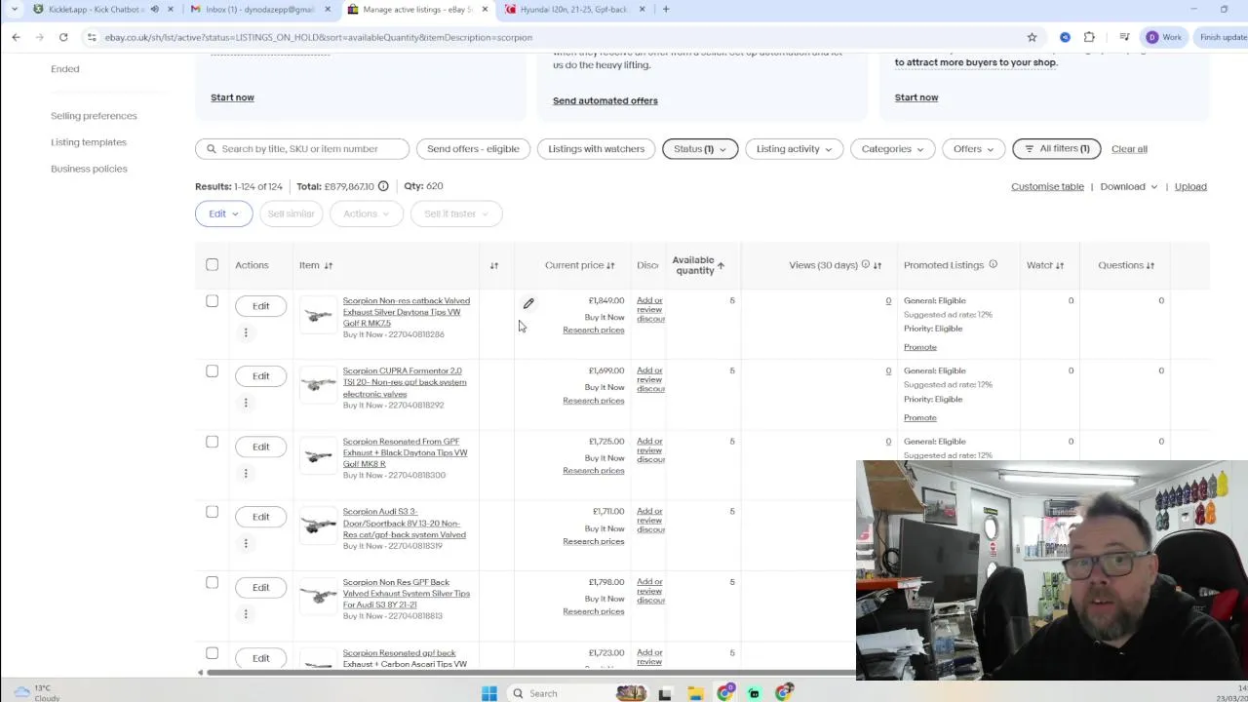Expand the Offers filter

pos(973,149)
